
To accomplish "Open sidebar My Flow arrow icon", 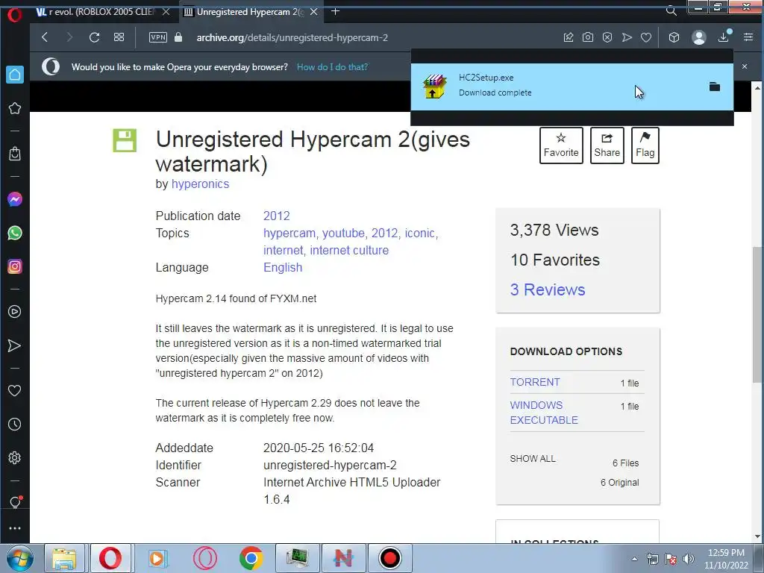I will (x=15, y=346).
